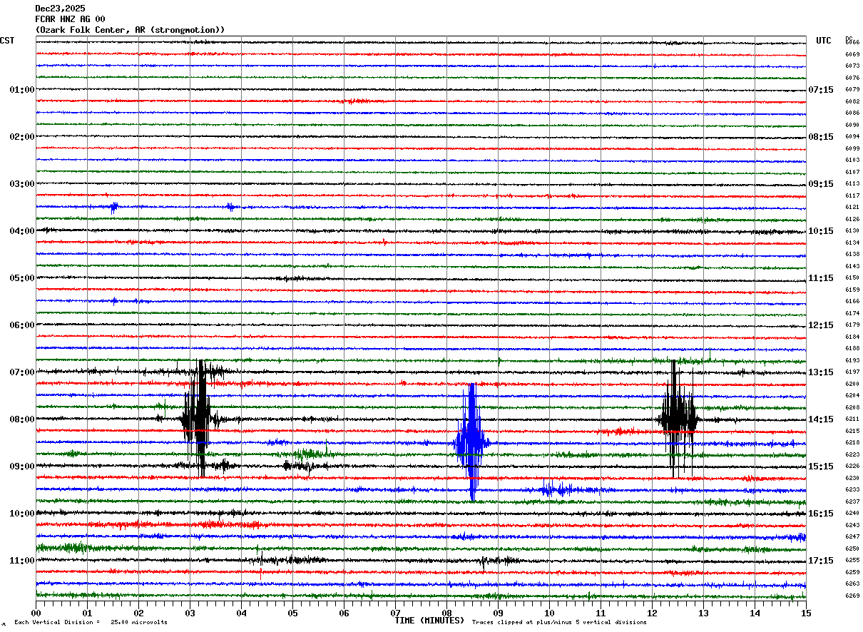The image size is (863, 632).
Task: Click the 05 tick on minutes axis
Action: (292, 613)
